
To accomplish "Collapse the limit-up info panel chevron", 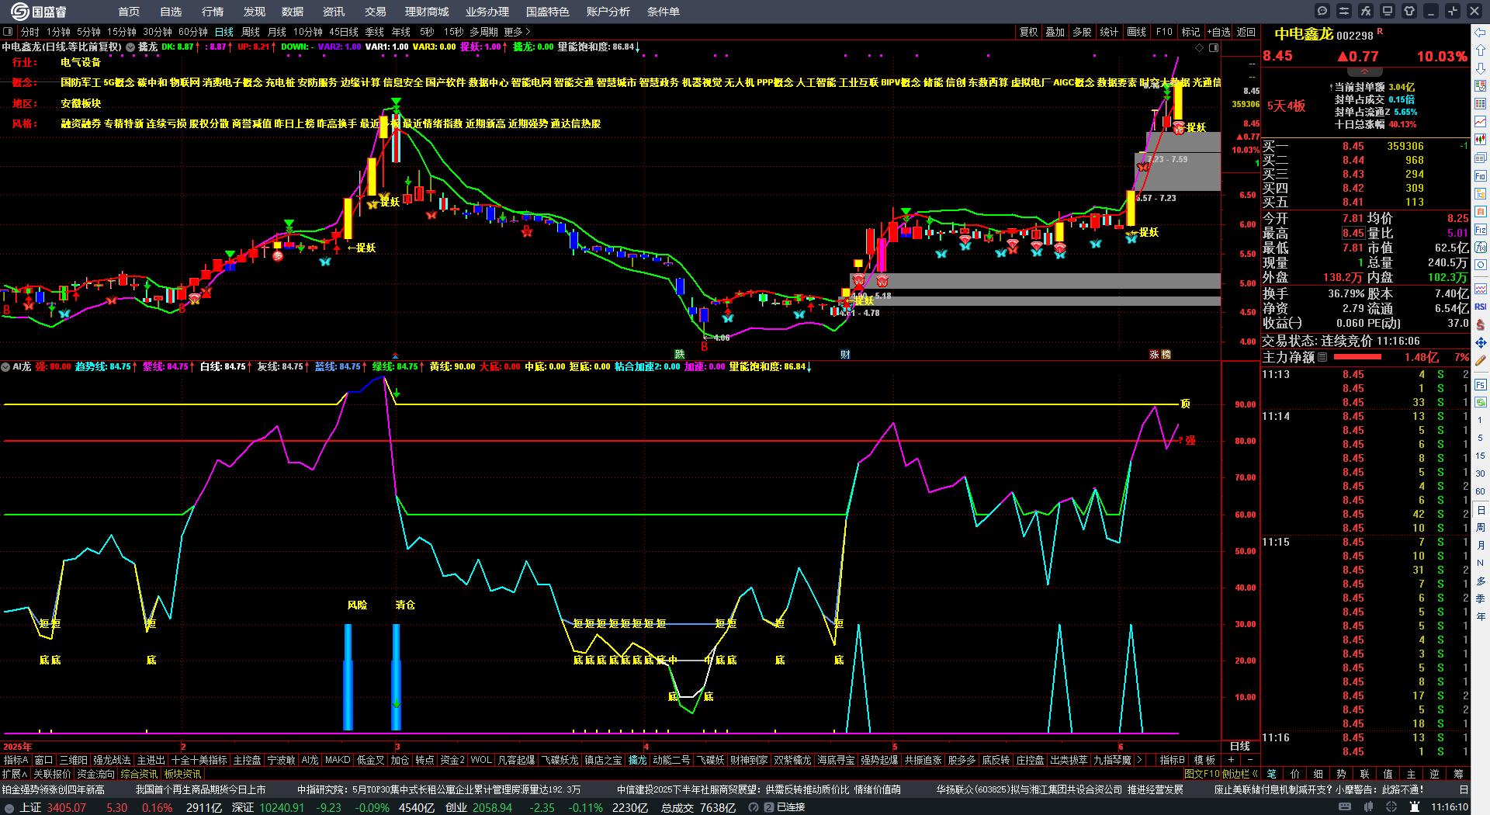I will (1364, 71).
